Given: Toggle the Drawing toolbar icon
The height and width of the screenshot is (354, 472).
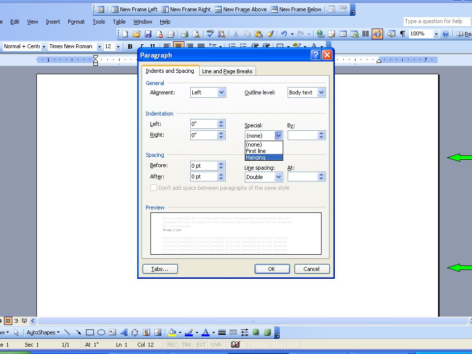Looking at the screenshot, I should (x=377, y=34).
